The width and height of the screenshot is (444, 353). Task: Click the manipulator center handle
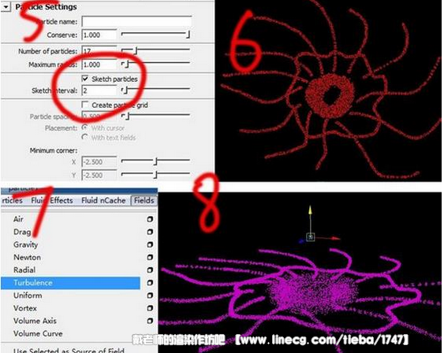(x=311, y=236)
